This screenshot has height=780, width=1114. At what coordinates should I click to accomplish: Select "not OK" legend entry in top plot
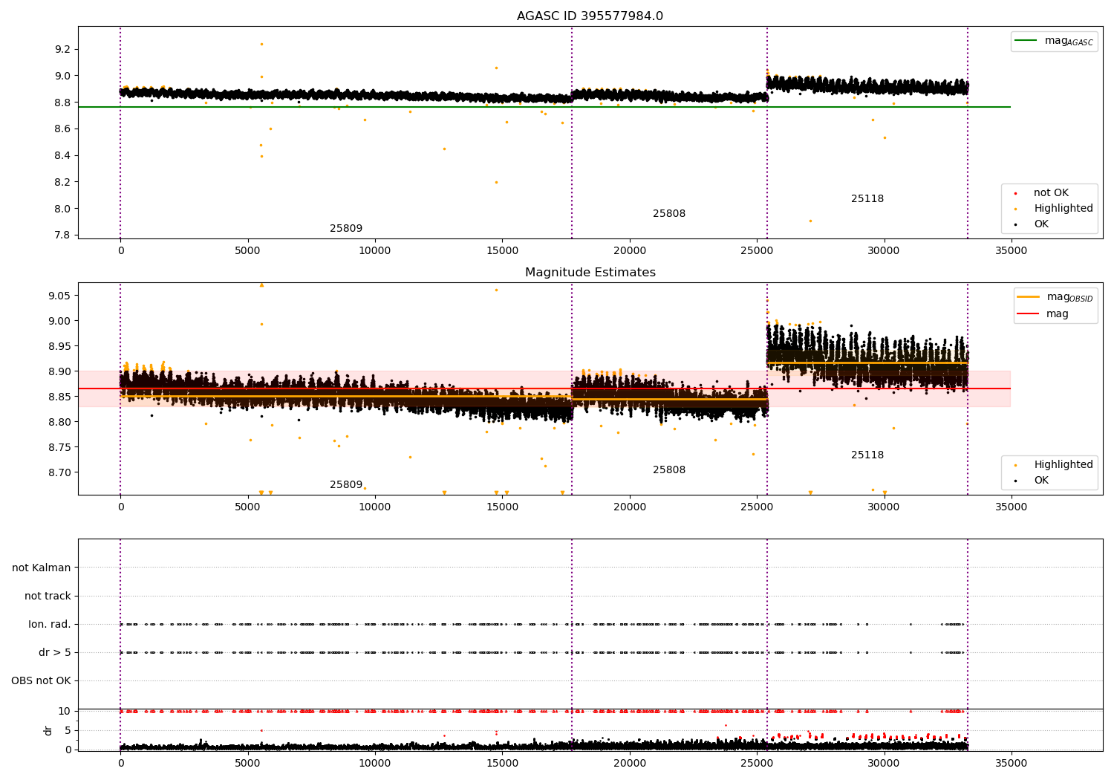[x=1051, y=193]
